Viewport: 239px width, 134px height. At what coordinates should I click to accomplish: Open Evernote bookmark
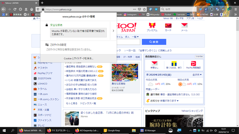[179, 15]
